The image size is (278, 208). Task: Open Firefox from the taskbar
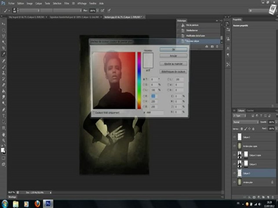(37, 204)
